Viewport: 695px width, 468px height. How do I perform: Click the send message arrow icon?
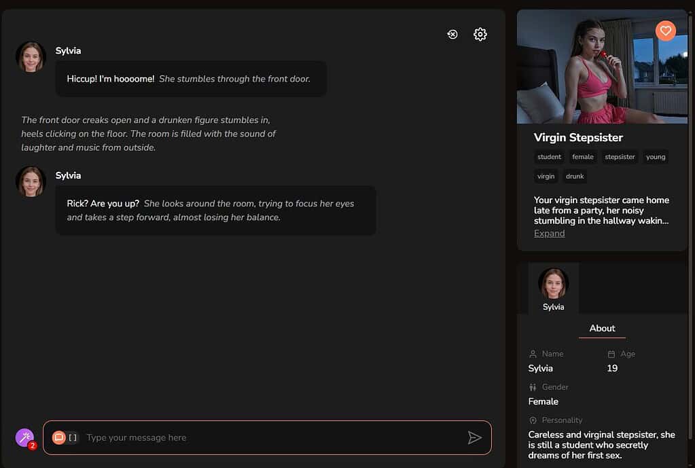474,437
